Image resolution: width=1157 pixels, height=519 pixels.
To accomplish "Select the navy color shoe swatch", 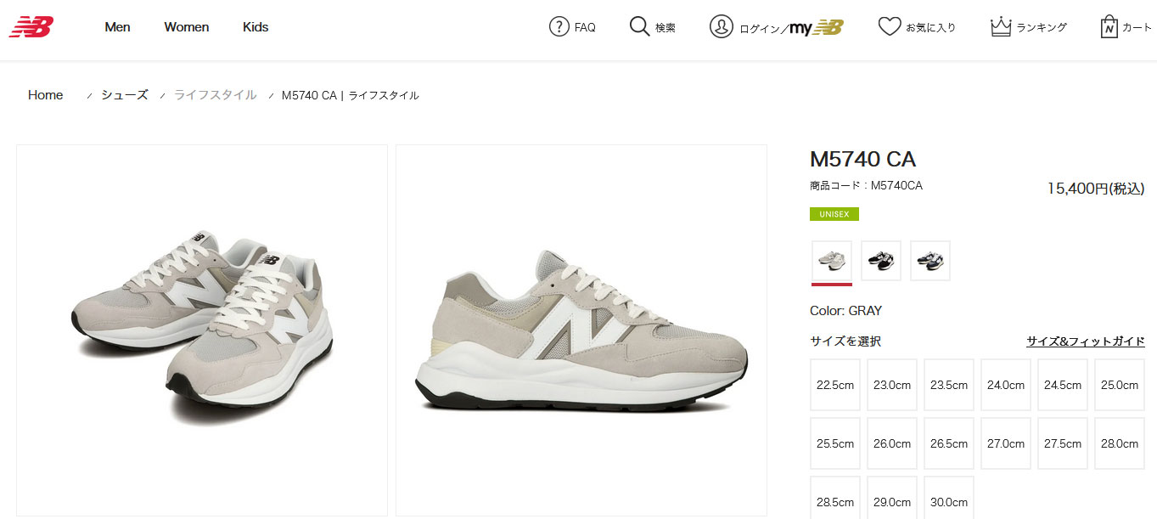I will point(930,261).
